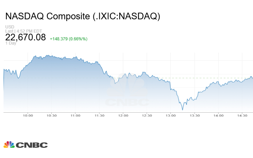This screenshot has width=253, height=158.
Task: Click the 10:30 time axis label
Action: (x=52, y=116)
